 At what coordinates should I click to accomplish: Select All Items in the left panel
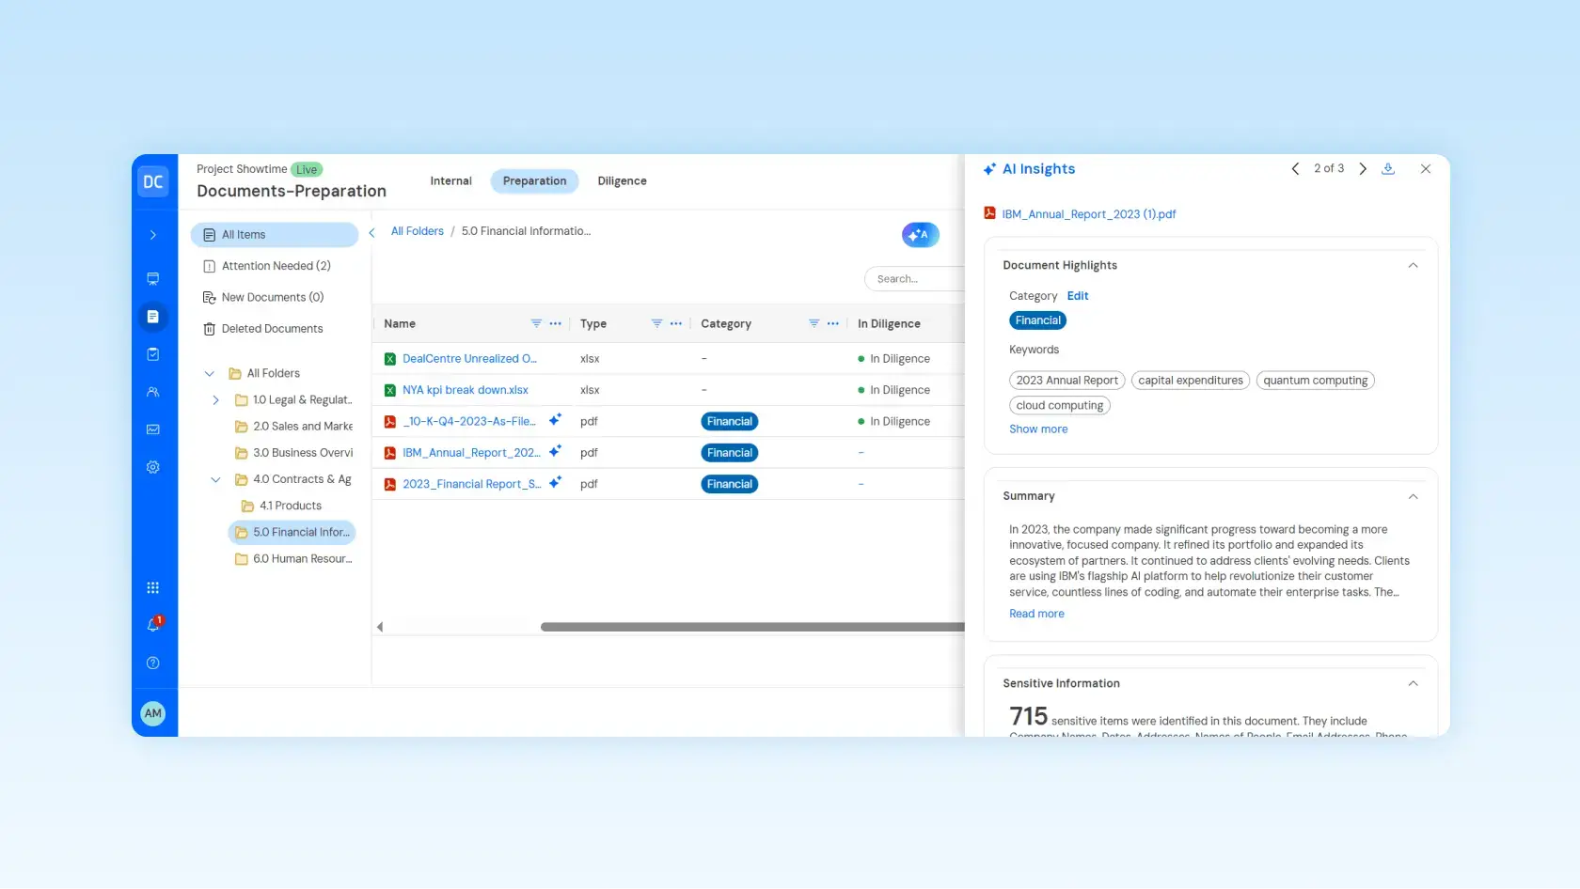pyautogui.click(x=275, y=235)
